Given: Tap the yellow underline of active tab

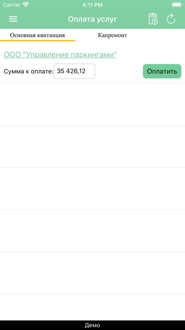Looking at the screenshot, I should click(x=37, y=40).
